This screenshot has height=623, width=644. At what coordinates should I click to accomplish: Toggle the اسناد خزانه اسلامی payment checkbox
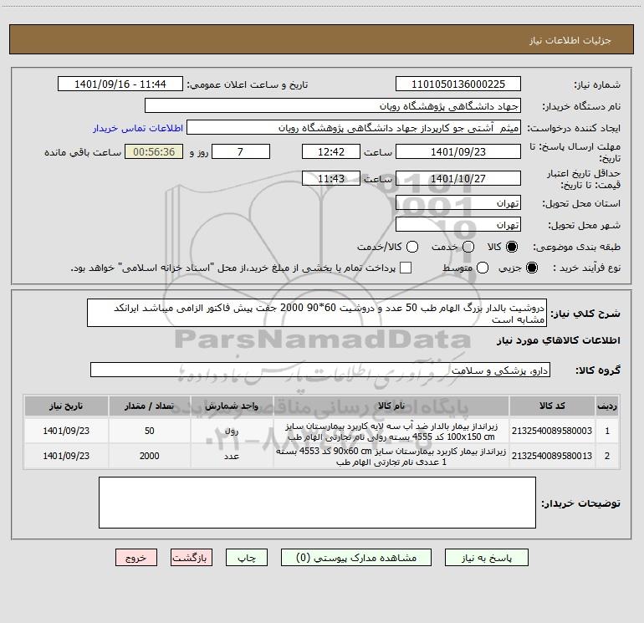(x=406, y=268)
